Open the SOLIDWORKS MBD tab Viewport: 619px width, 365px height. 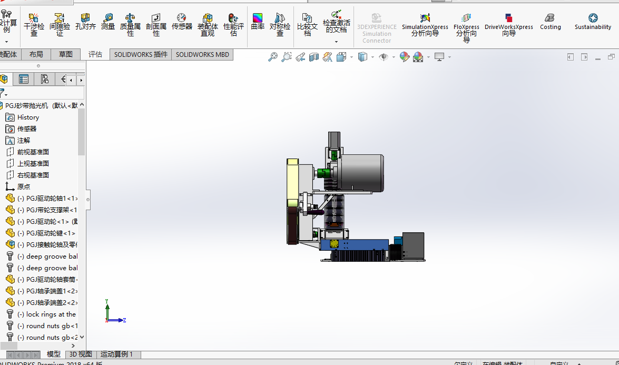[x=202, y=54]
